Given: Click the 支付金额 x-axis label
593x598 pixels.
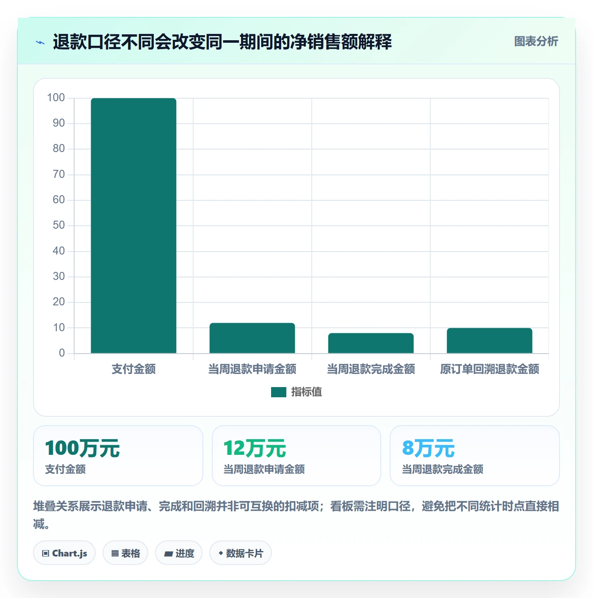Looking at the screenshot, I should (133, 369).
